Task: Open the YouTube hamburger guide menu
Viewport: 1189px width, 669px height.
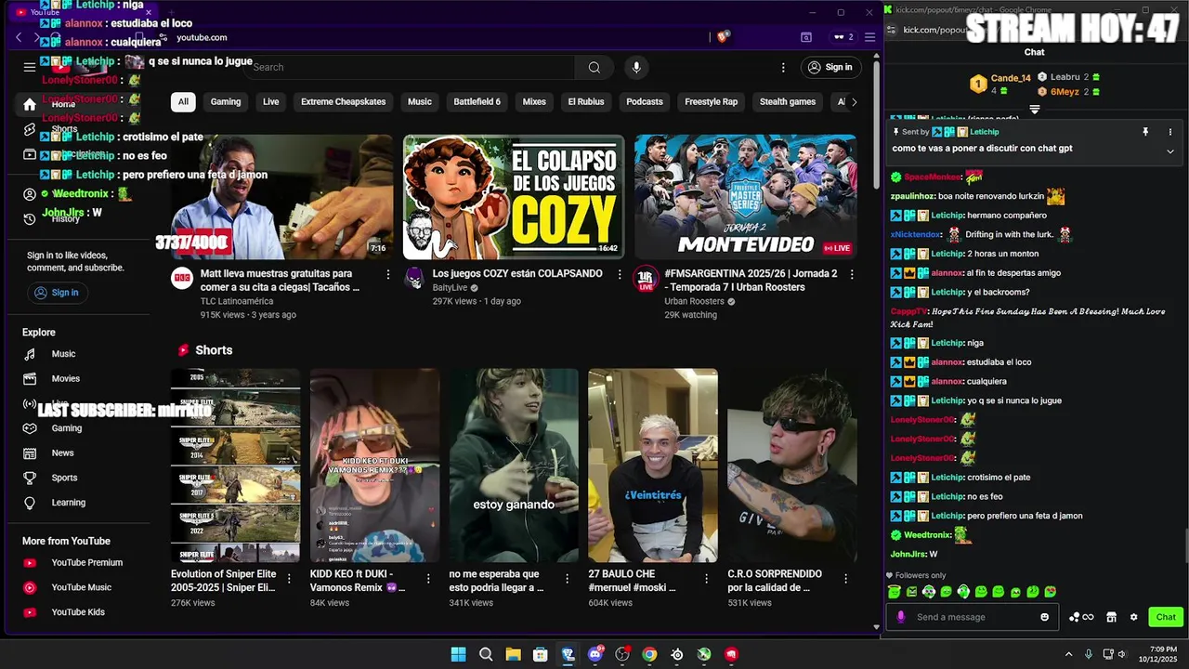Action: tap(30, 67)
